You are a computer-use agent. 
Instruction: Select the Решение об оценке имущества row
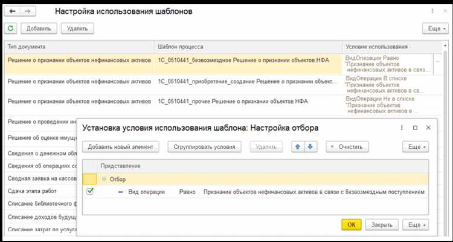pos(40,137)
